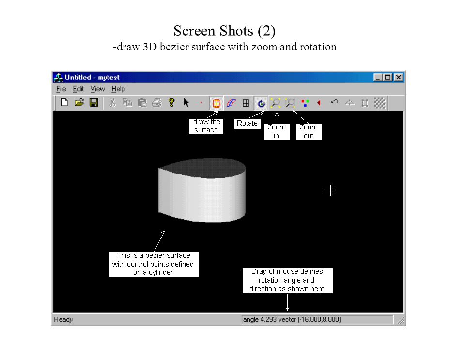Click the undo curved arrow icon
Image resolution: width=465 pixels, height=349 pixels.
click(335, 103)
